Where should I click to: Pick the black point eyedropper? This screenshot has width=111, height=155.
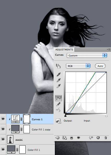coord(59,74)
